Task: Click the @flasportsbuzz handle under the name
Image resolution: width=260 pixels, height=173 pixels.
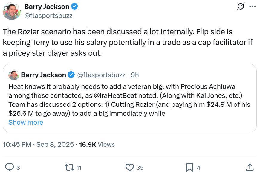Action: click(x=48, y=16)
